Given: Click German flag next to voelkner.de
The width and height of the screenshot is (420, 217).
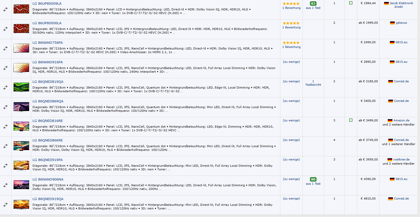Looking at the screenshot, I should (x=390, y=160).
